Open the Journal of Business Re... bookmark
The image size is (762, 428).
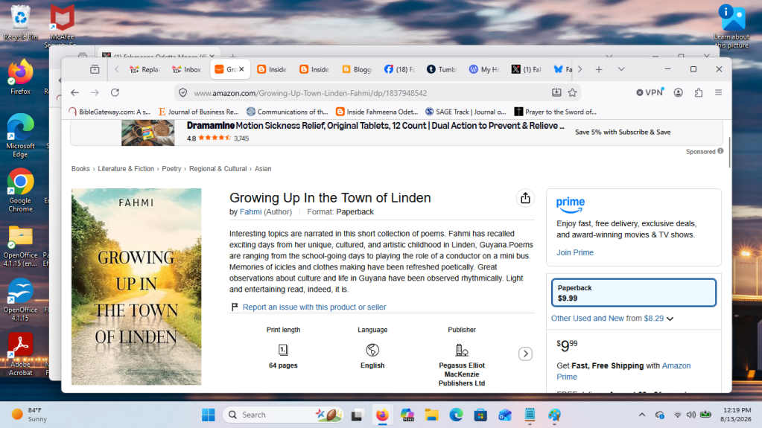pos(198,112)
